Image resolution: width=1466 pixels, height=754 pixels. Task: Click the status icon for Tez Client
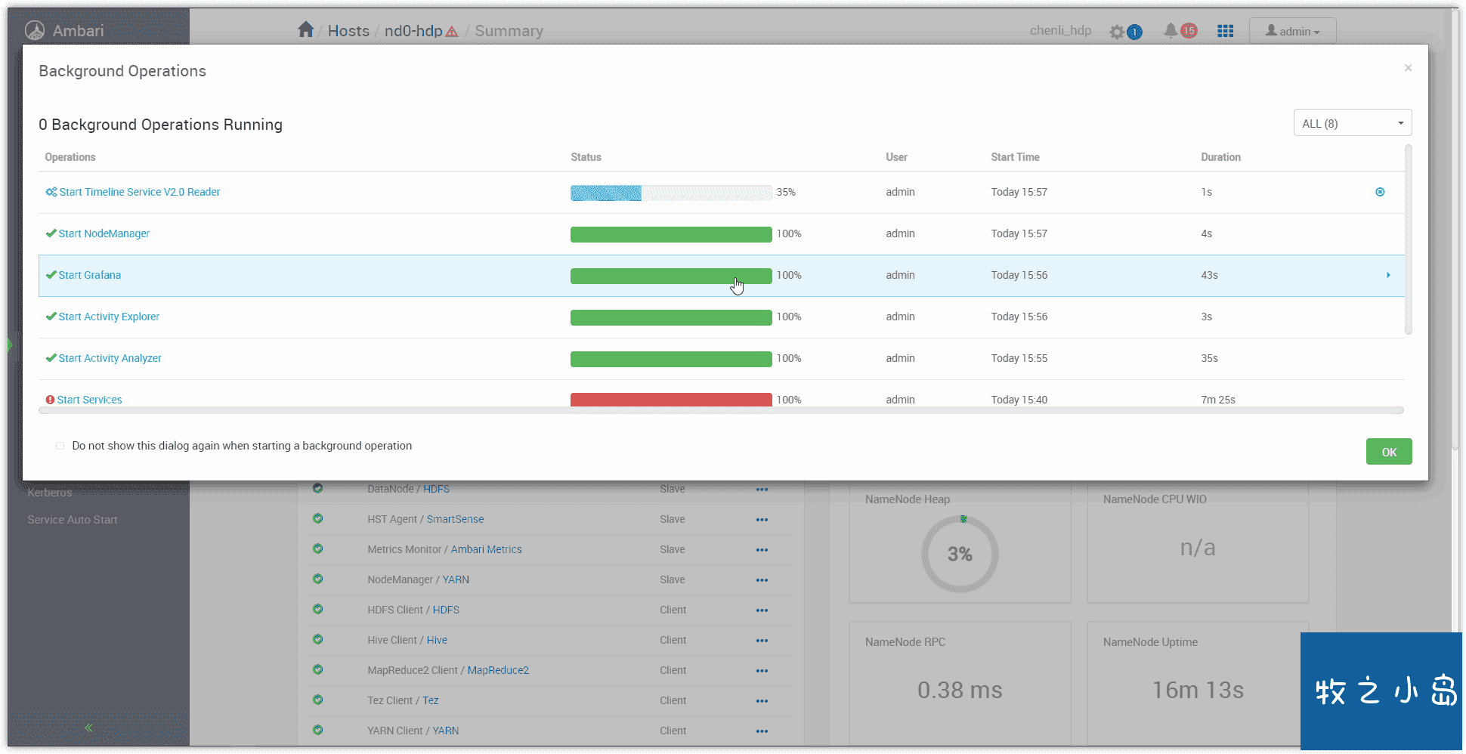(x=318, y=700)
